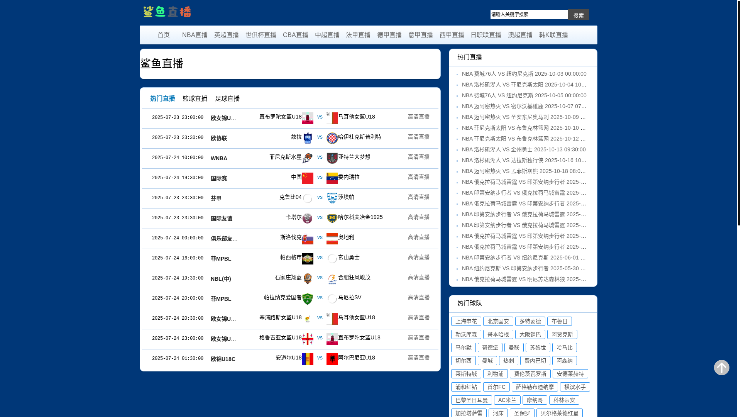Click the 曼联 team tag
Image resolution: width=741 pixels, height=417 pixels.
pos(514,347)
